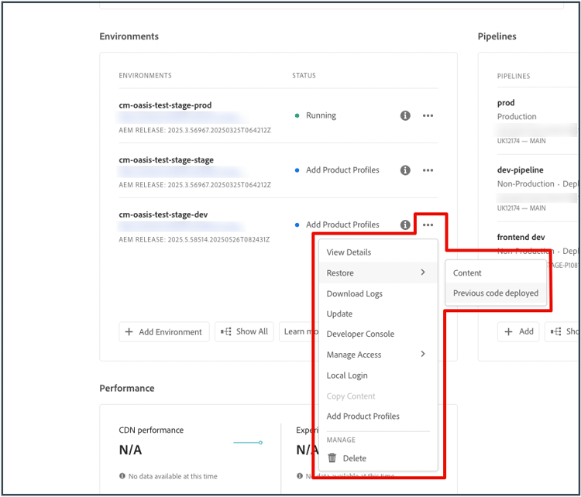Expand the Manage Access submenu arrow
The width and height of the screenshot is (581, 497).
coord(423,354)
